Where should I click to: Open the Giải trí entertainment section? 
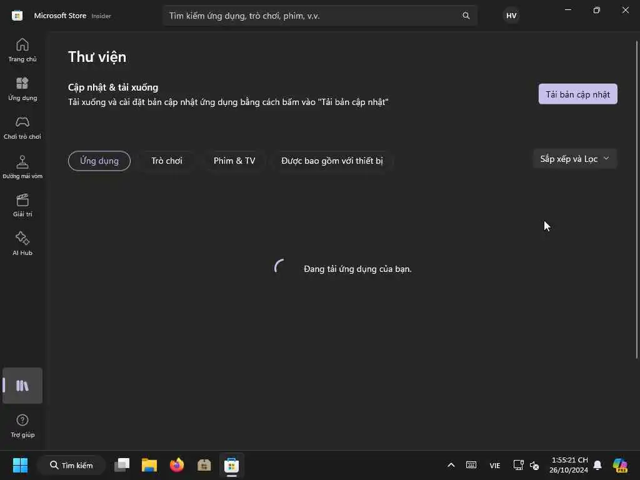pyautogui.click(x=22, y=205)
